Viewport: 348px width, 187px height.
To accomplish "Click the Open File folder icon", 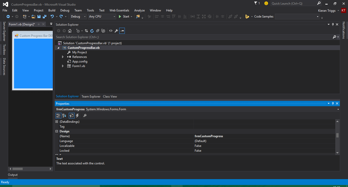I will pos(33,17).
